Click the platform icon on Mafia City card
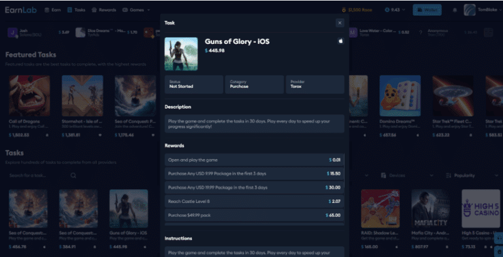The width and height of the screenshot is (503, 257). (x=447, y=247)
